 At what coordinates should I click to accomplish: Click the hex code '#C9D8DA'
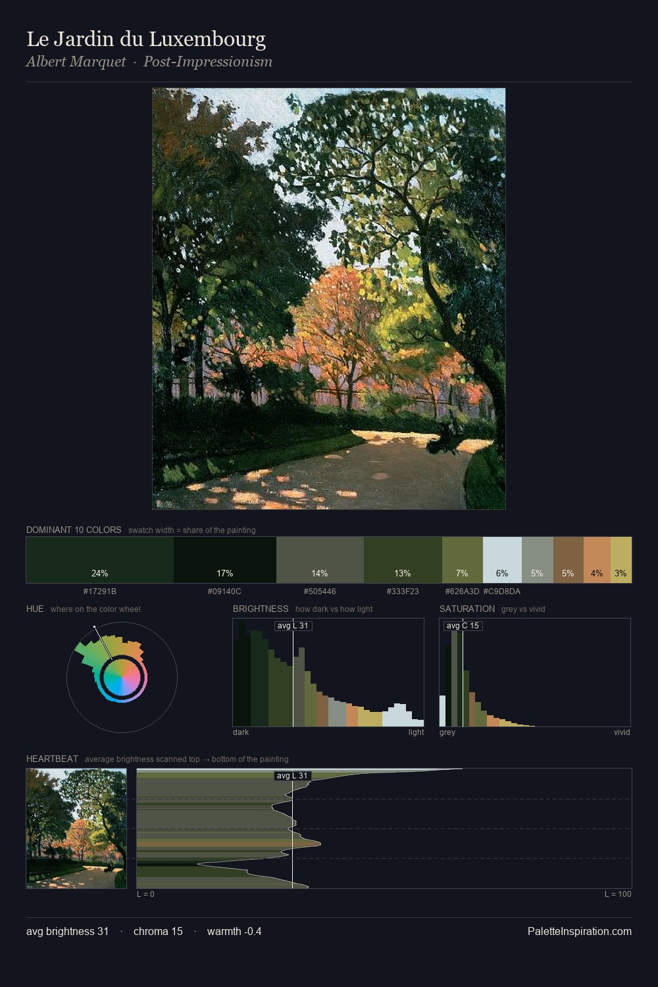(502, 592)
